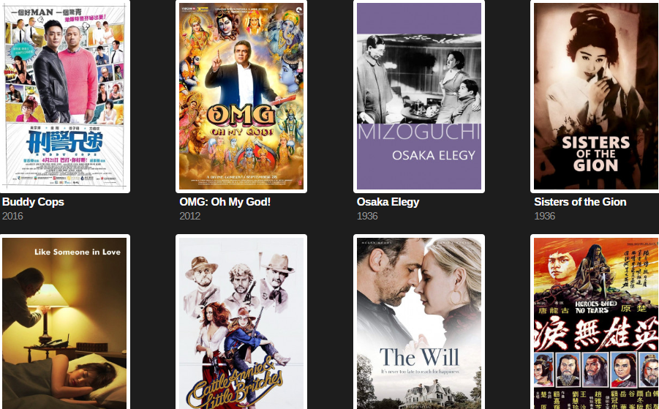Click the 2012 year under OMG: Oh My God!
This screenshot has height=409, width=659.
(190, 216)
